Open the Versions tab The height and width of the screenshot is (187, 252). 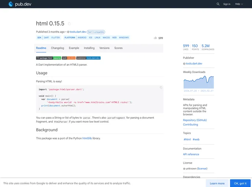click(x=104, y=48)
